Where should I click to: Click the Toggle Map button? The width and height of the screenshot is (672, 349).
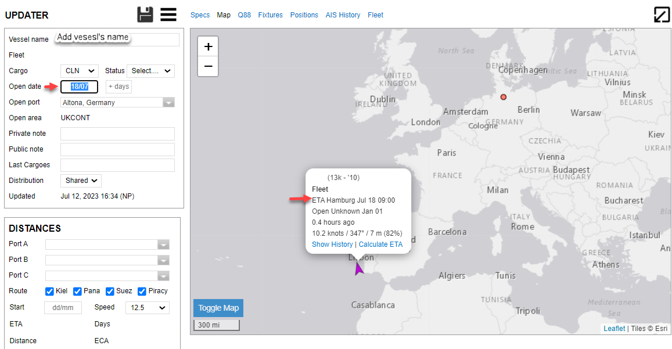point(218,308)
